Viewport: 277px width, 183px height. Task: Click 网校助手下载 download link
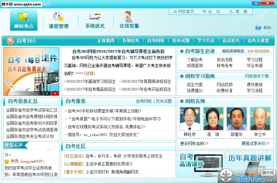[x=257, y=76]
